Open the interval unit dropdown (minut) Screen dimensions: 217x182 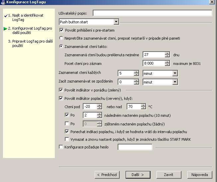(175, 73)
